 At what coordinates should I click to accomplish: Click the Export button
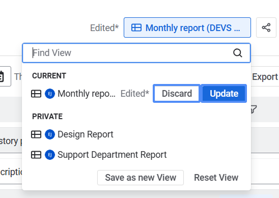265,77
